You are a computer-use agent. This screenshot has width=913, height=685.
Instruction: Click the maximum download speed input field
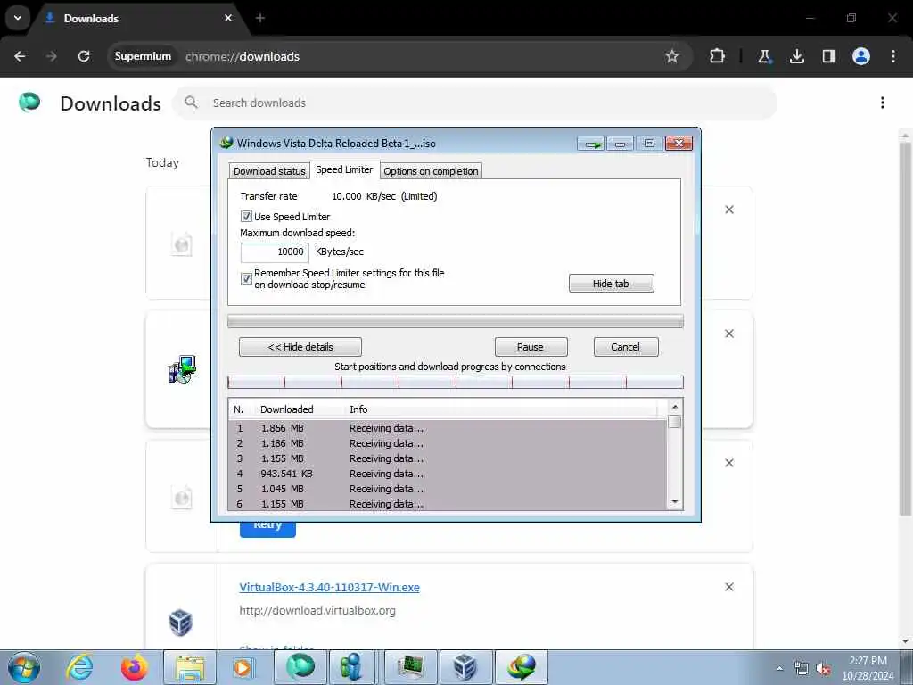point(275,252)
